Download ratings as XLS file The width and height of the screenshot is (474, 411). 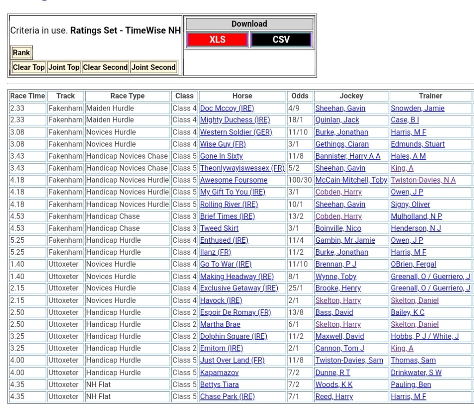click(x=217, y=40)
